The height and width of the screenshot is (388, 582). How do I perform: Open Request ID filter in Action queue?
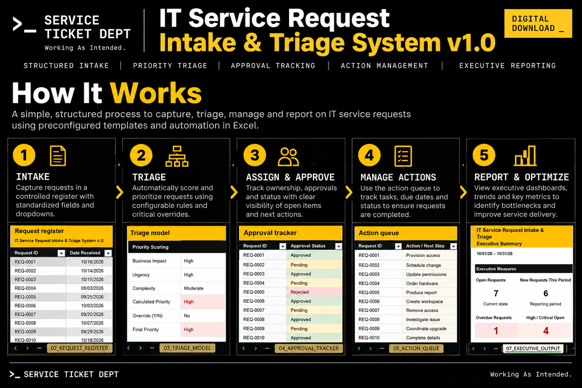(398, 246)
